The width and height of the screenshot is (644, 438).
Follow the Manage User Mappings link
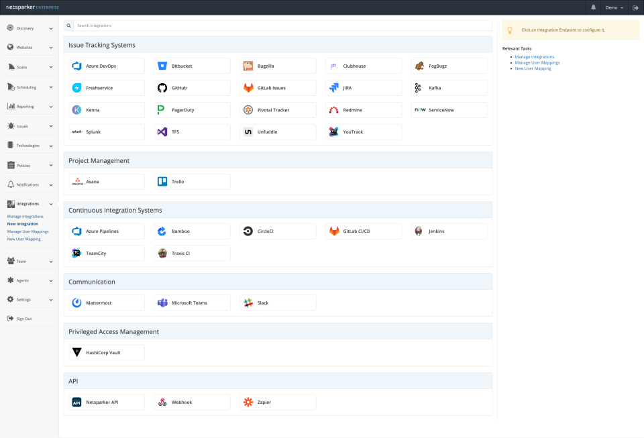(537, 62)
